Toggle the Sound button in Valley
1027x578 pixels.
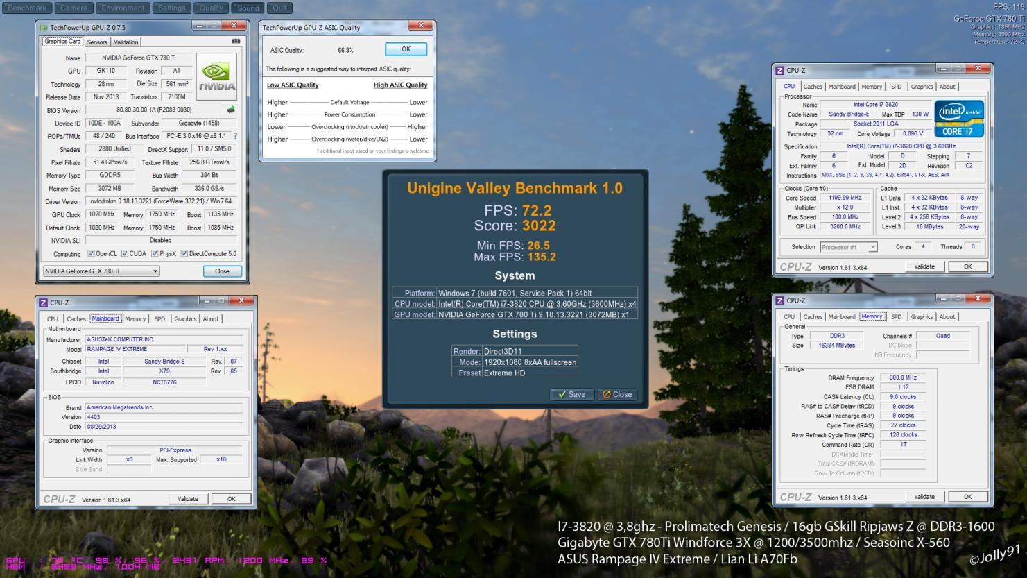tap(248, 8)
